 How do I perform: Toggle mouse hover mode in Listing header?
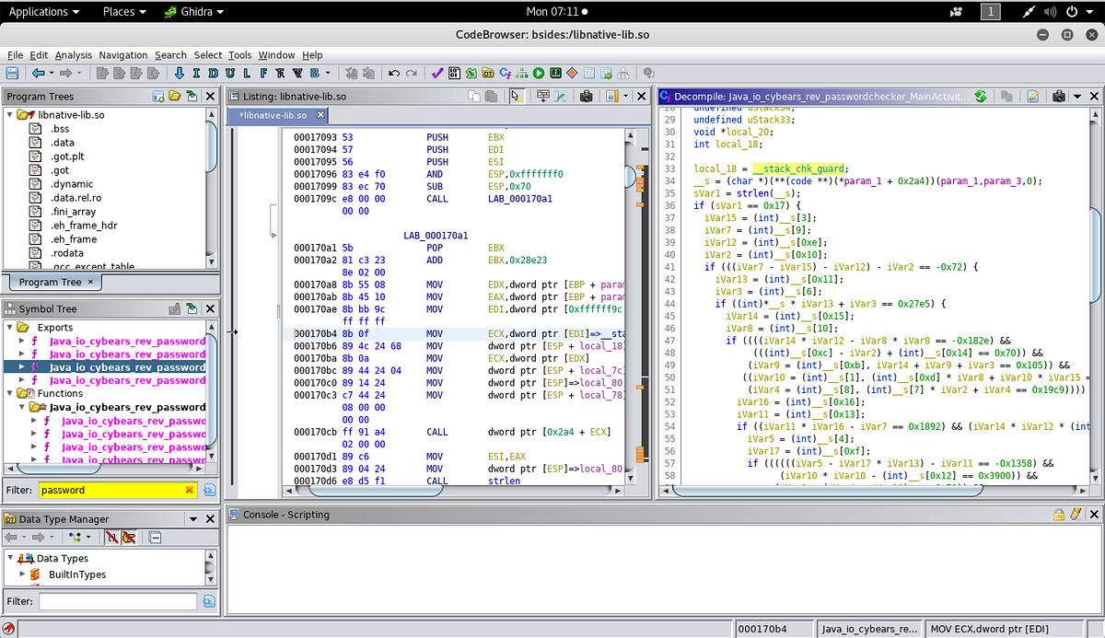click(x=517, y=96)
